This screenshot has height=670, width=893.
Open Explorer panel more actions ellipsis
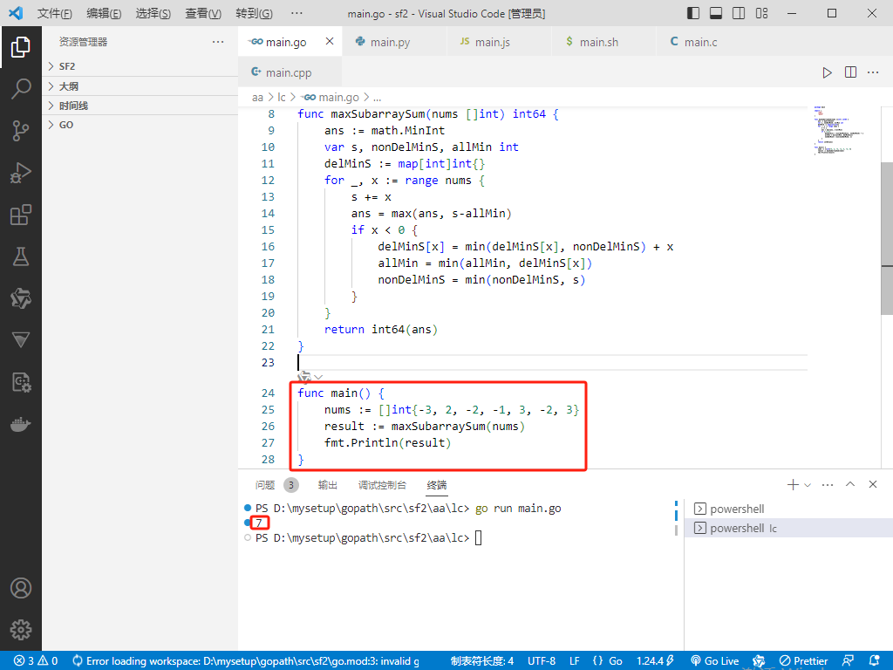click(217, 42)
